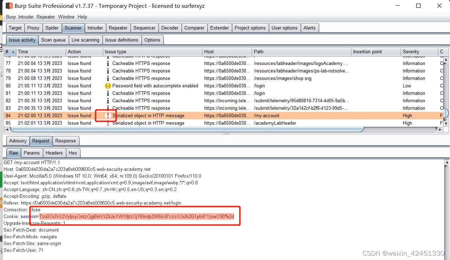Open the Alerts tab
The width and height of the screenshot is (450, 260).
click(x=310, y=28)
